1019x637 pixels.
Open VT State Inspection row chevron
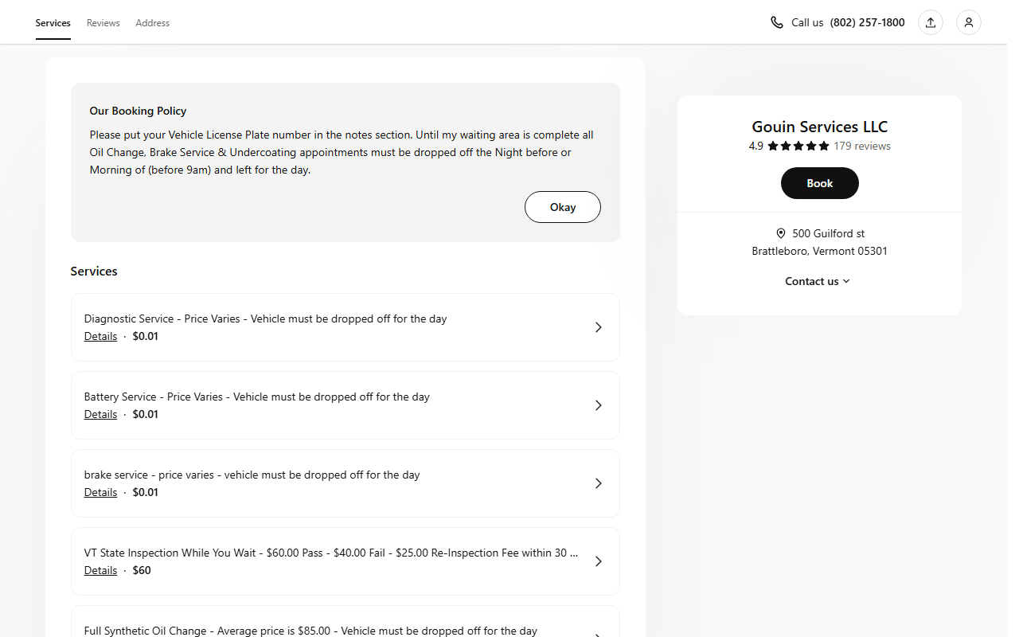(x=599, y=561)
